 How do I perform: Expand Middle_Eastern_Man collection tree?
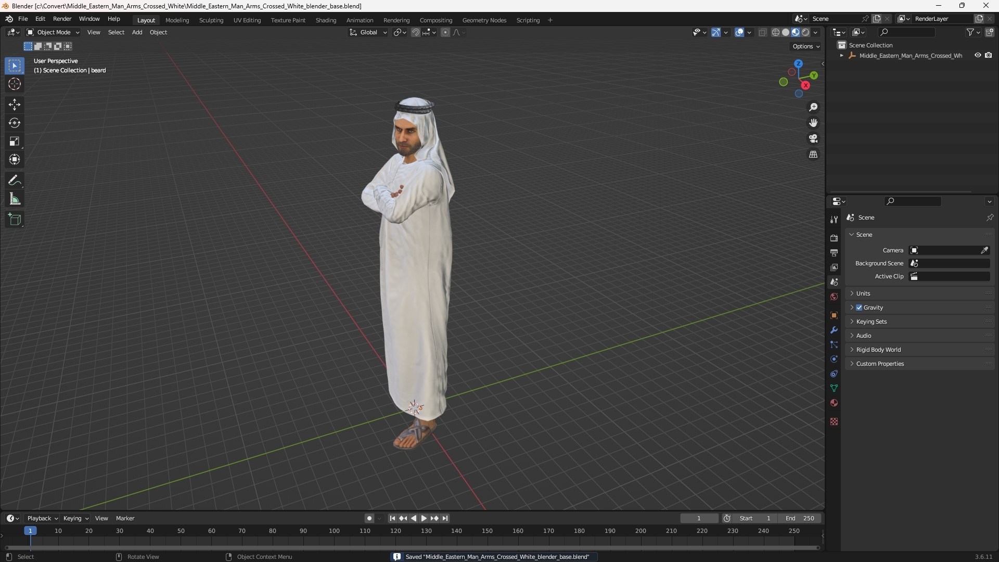pyautogui.click(x=841, y=55)
